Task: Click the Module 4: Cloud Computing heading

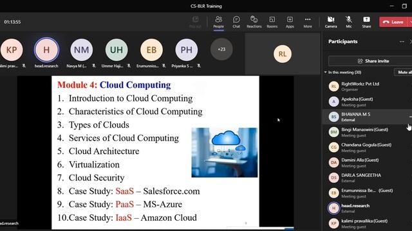Action: click(114, 85)
